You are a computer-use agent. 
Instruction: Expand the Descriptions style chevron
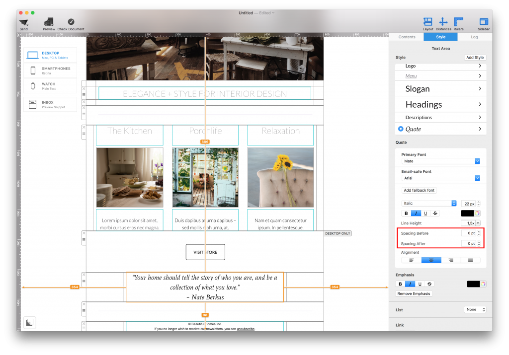480,117
